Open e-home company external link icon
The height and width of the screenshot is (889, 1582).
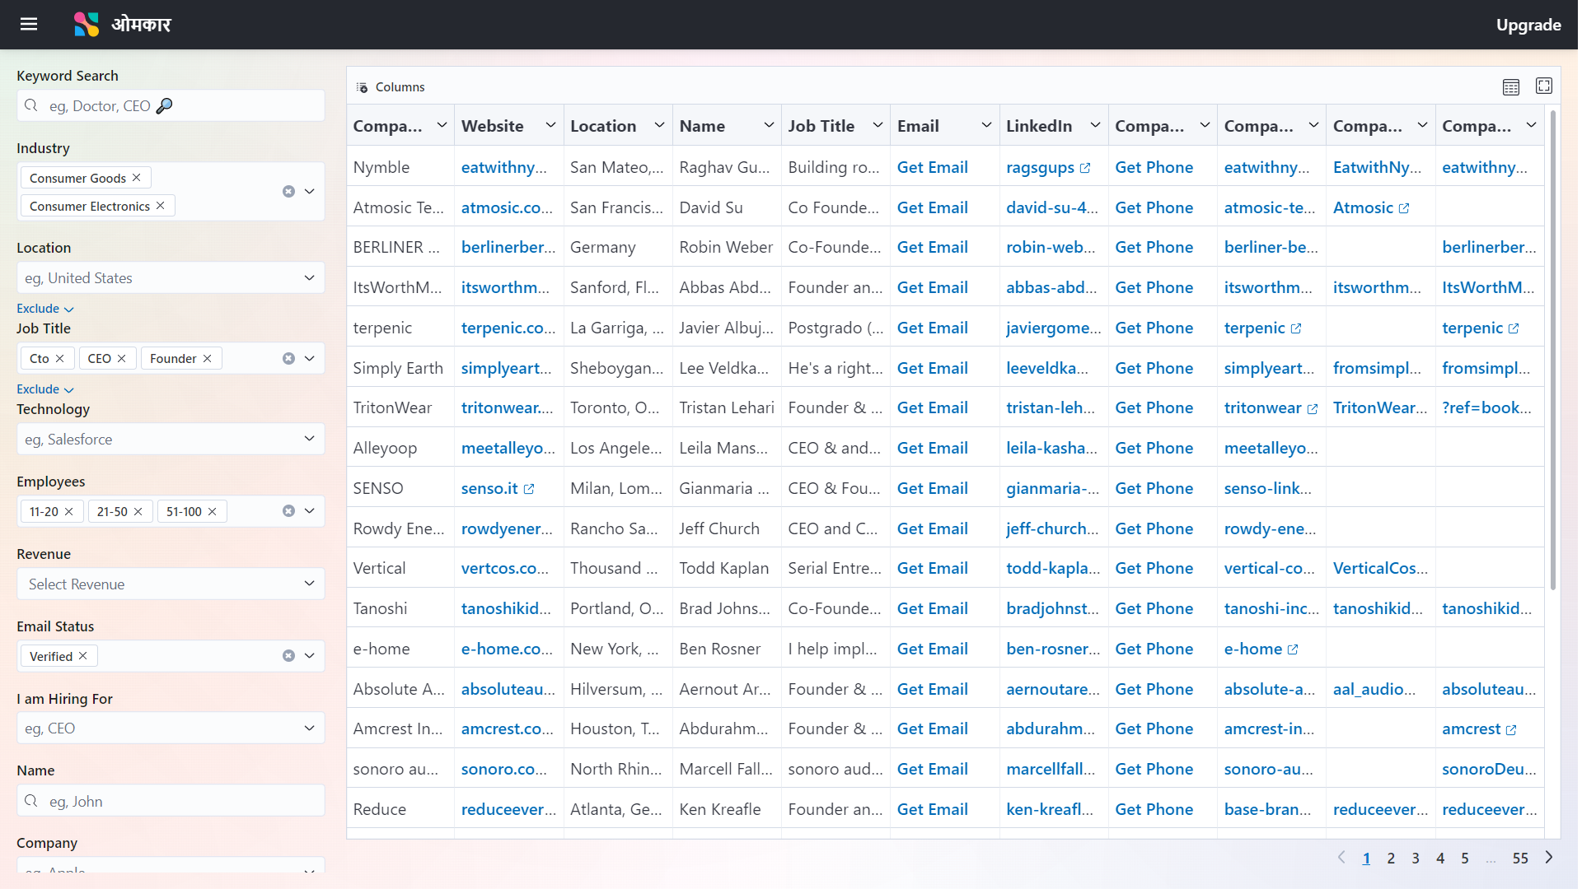[1293, 649]
